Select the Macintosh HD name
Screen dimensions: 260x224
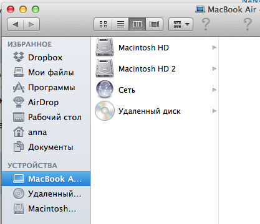point(143,48)
